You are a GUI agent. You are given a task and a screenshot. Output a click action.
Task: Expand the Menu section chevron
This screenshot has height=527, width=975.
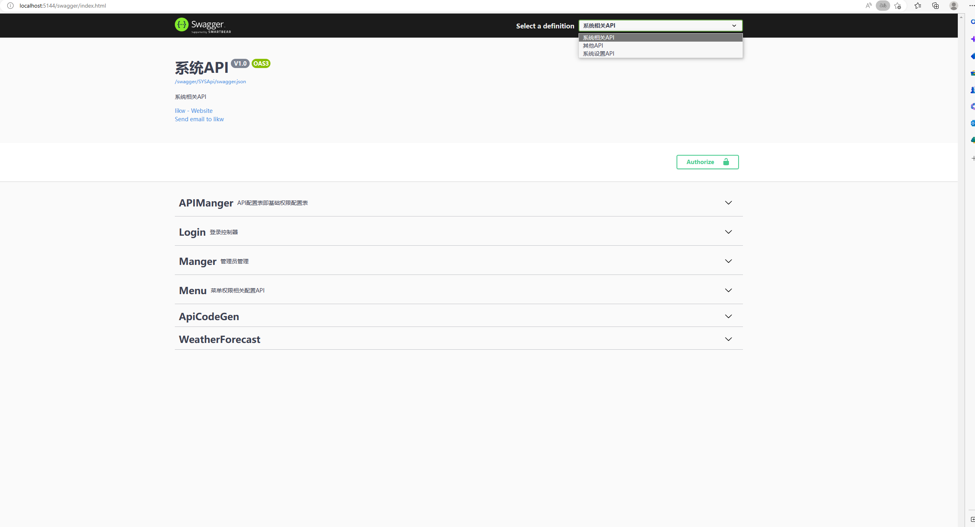click(x=728, y=291)
